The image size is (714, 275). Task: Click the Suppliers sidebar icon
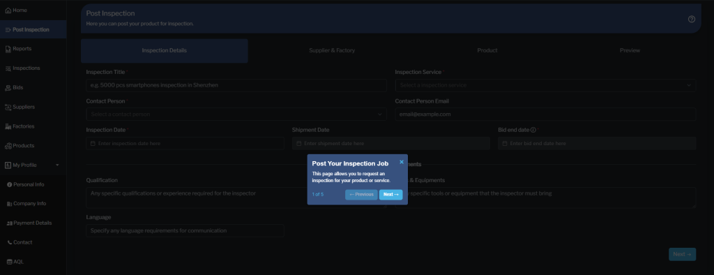[x=8, y=107]
